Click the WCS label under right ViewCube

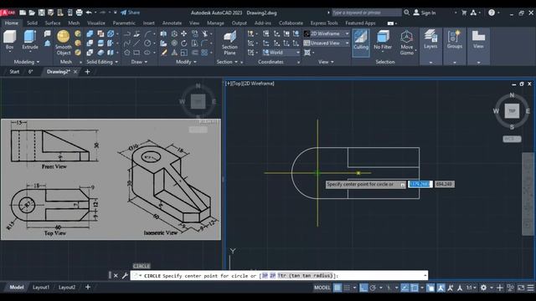tap(512, 139)
